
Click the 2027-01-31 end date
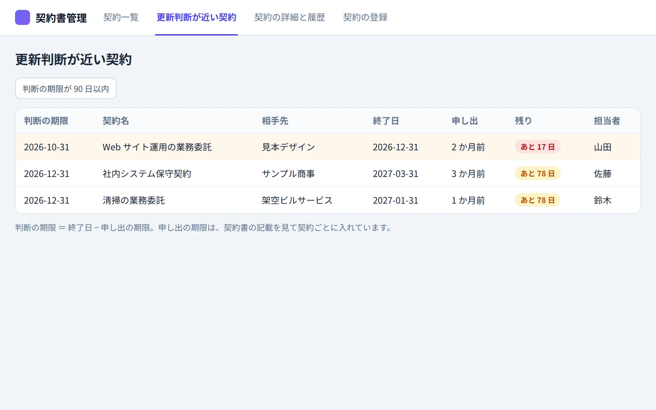tap(396, 201)
